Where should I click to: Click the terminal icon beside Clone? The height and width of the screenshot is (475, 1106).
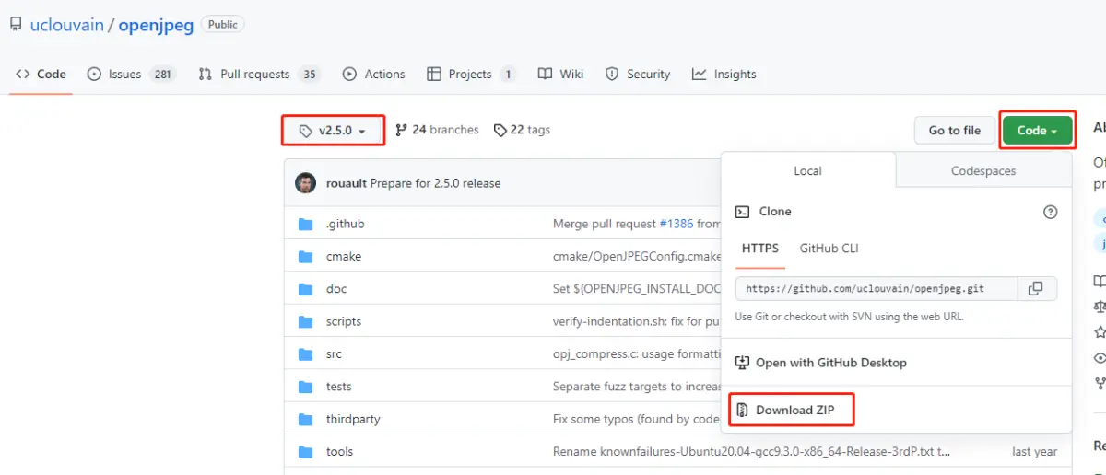742,212
